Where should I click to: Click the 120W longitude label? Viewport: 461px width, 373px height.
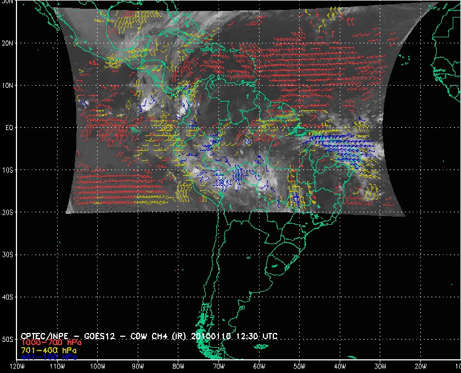pyautogui.click(x=17, y=366)
